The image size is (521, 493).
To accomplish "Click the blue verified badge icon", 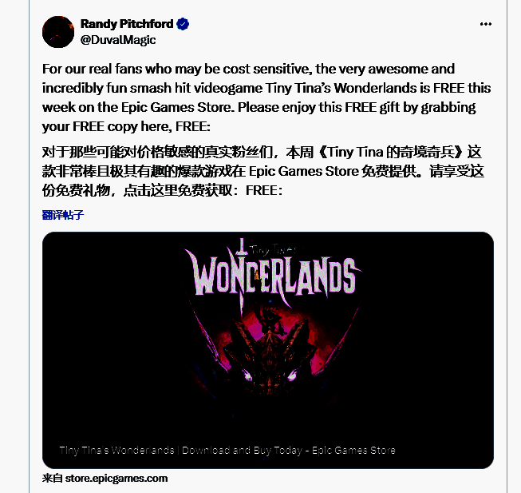I will coord(183,25).
